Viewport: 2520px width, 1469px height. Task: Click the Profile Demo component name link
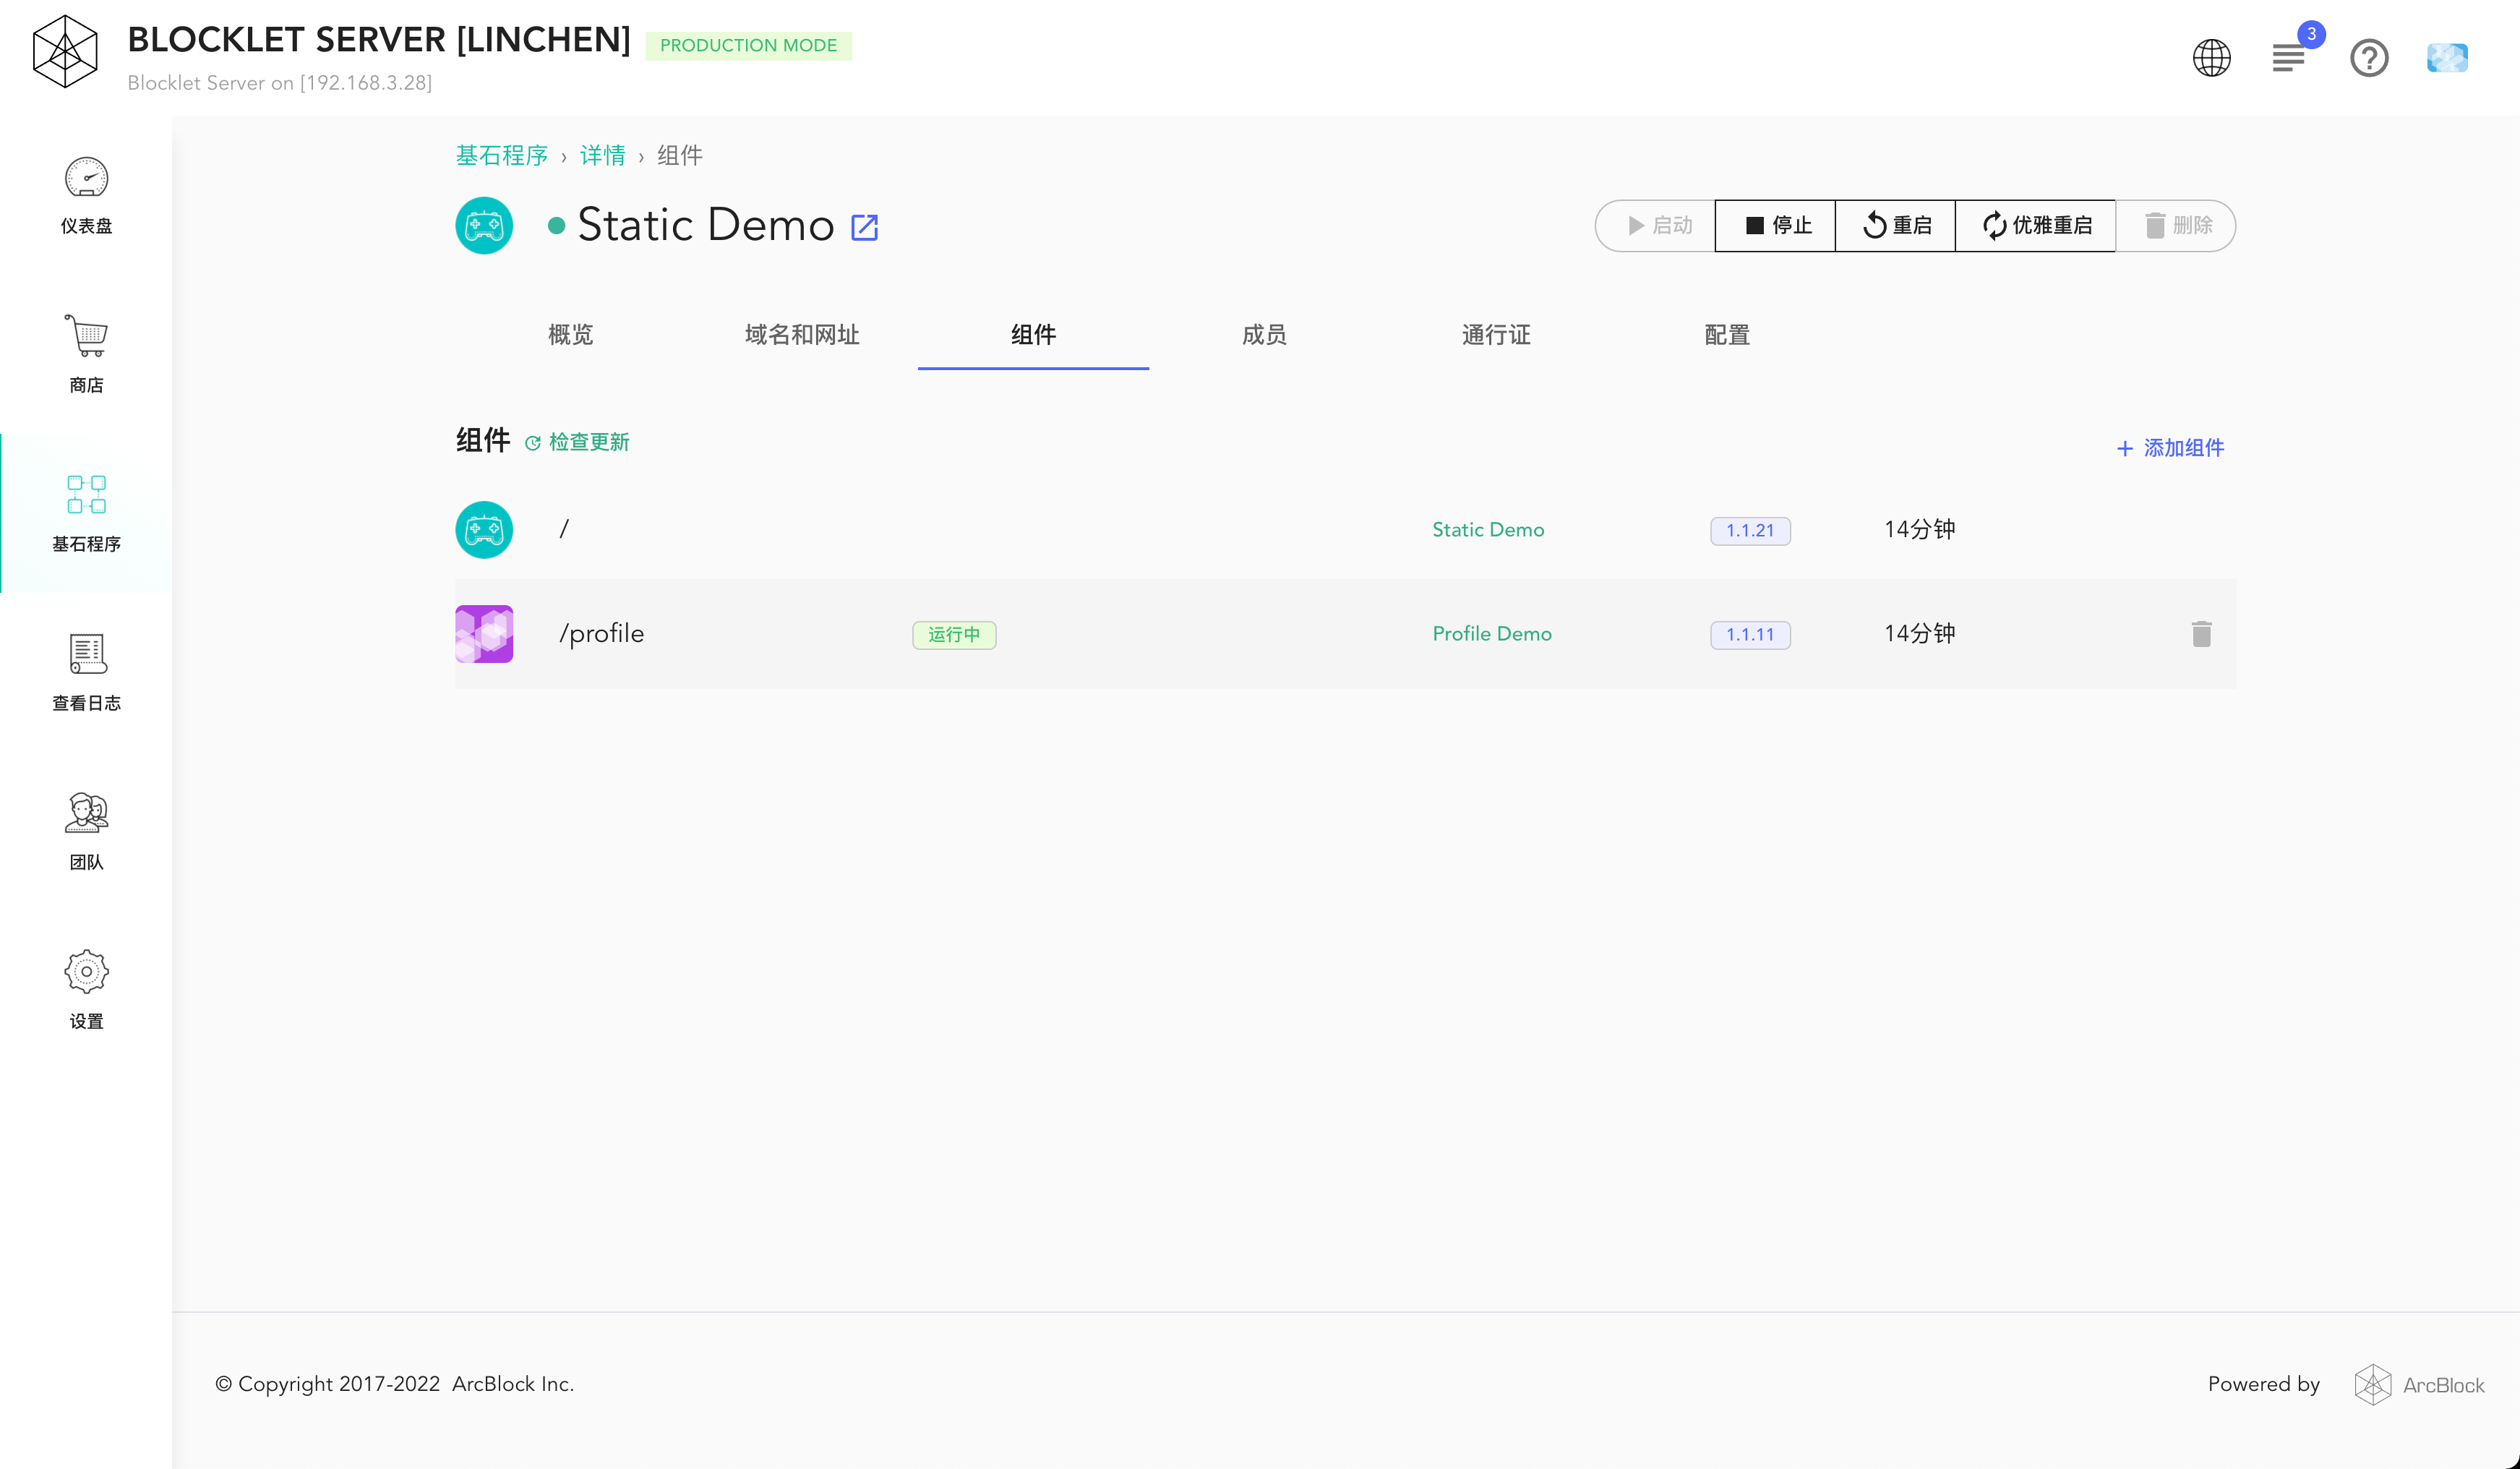(1491, 634)
